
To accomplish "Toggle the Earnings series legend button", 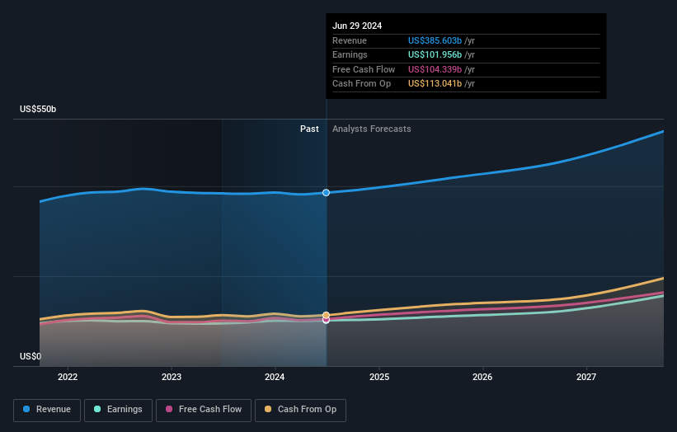I will click(118, 410).
